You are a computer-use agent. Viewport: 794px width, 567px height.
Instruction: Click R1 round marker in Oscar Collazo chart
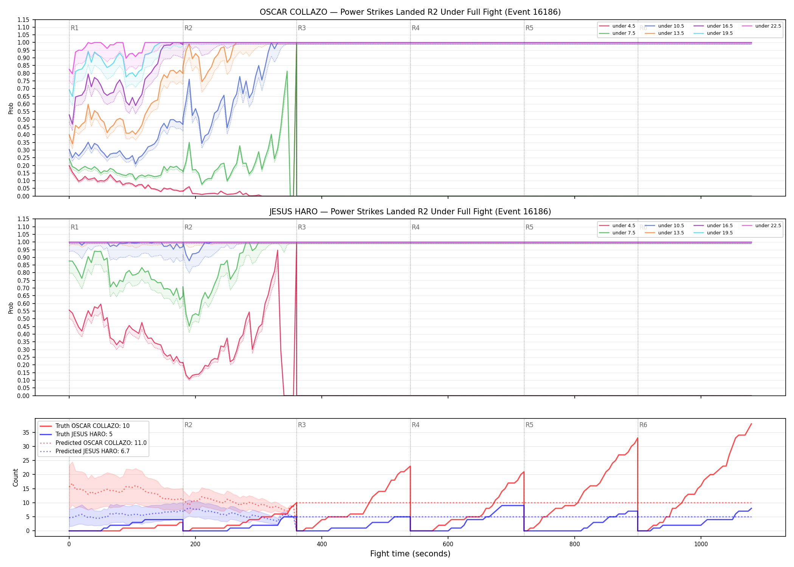point(74,28)
